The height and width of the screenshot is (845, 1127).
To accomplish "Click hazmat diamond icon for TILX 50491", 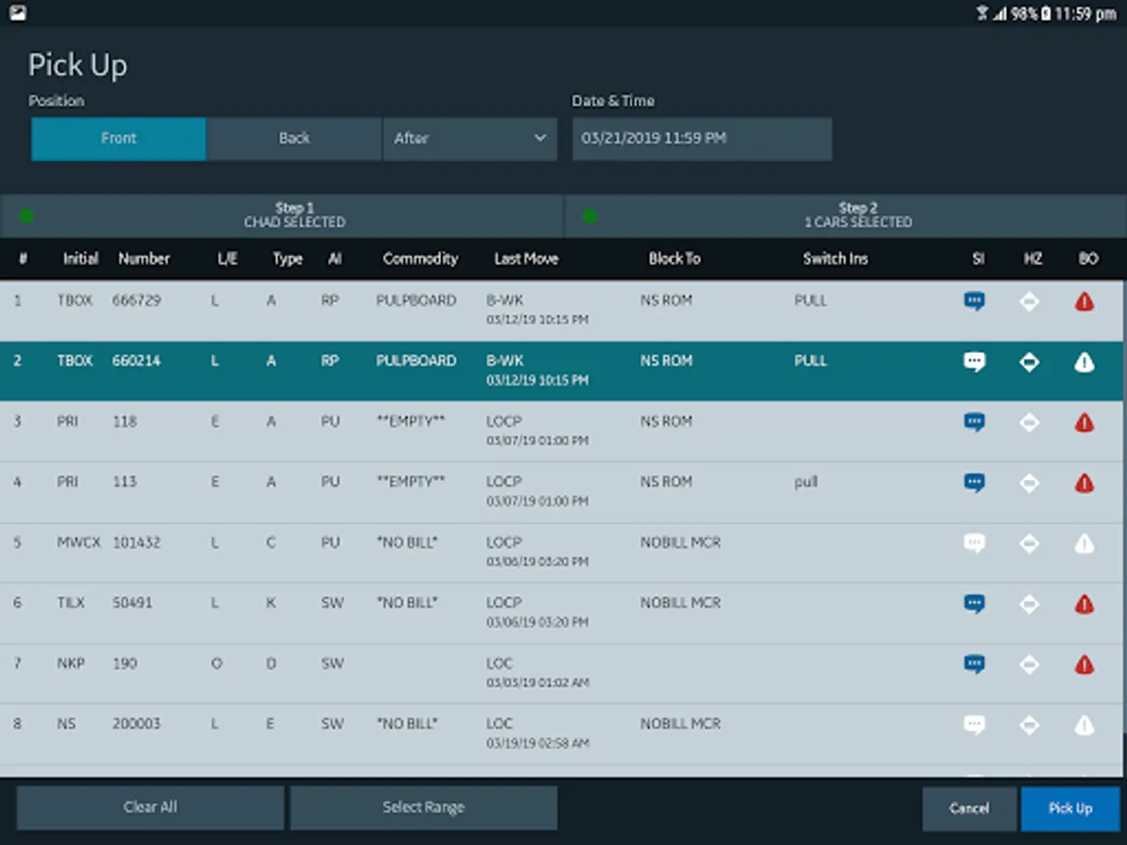I will [1029, 604].
